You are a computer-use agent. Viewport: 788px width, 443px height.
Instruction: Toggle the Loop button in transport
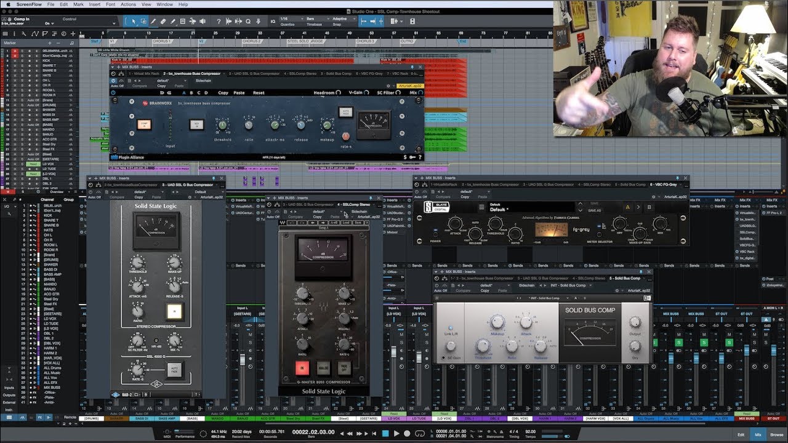420,433
